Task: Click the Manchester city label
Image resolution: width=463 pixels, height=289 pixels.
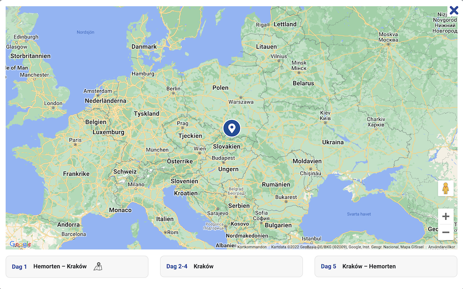Action: [x=34, y=75]
